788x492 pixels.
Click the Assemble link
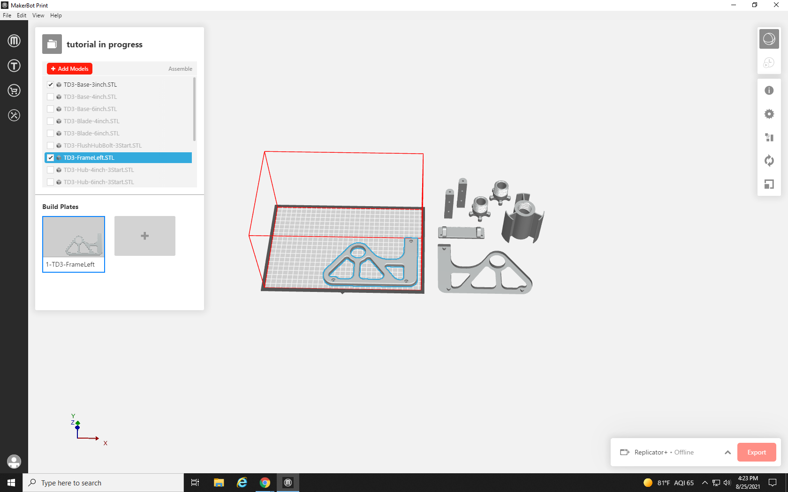pos(180,69)
